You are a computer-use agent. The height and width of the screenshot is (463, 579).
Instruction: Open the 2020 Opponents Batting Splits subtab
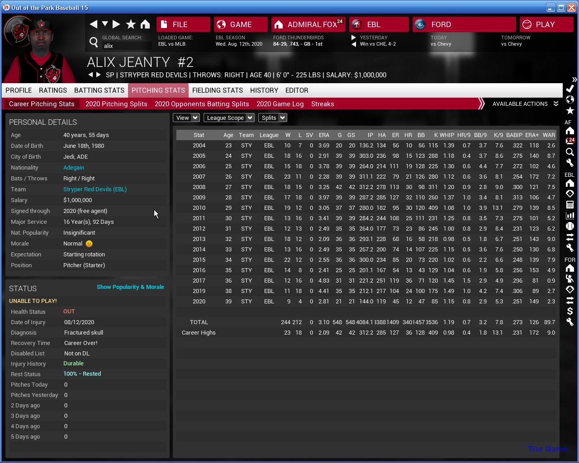[202, 104]
